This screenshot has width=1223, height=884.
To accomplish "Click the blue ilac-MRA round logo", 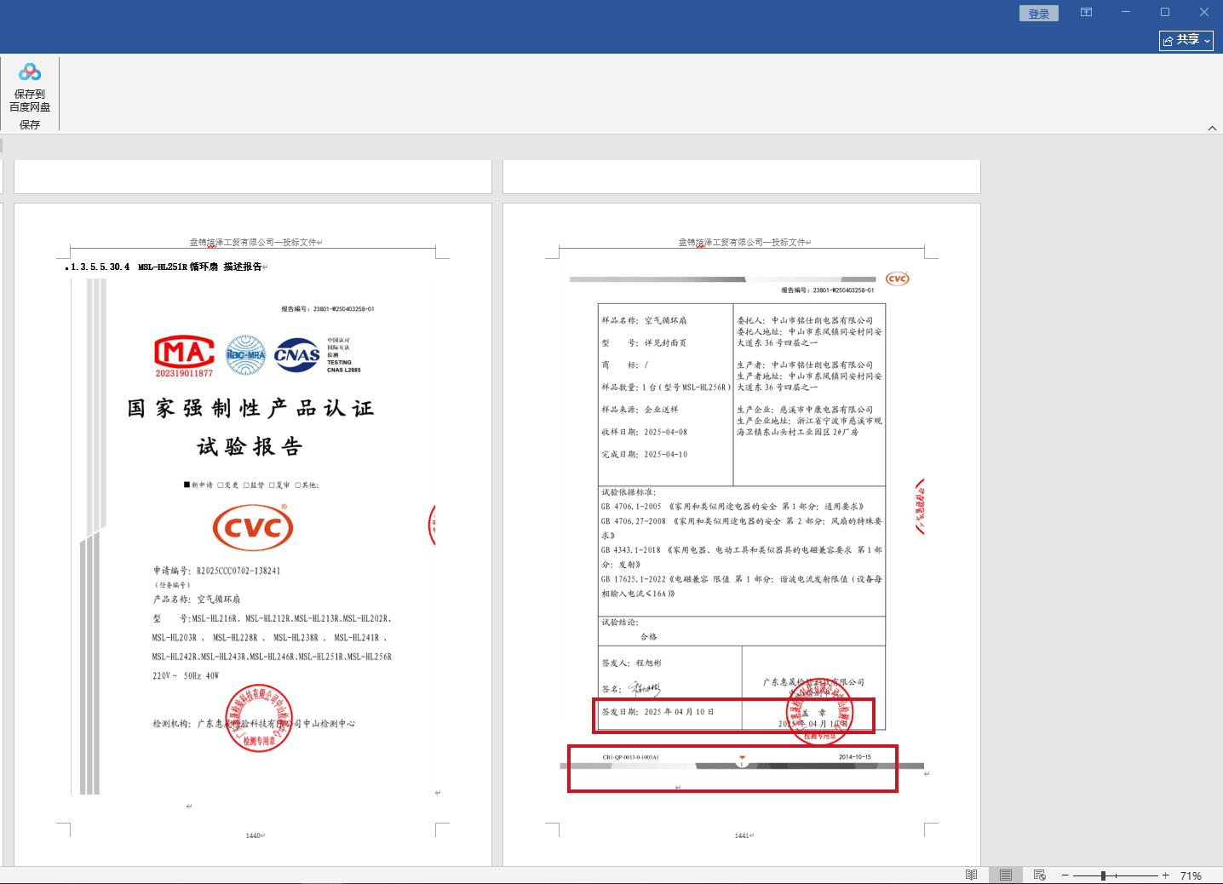I will coord(245,355).
